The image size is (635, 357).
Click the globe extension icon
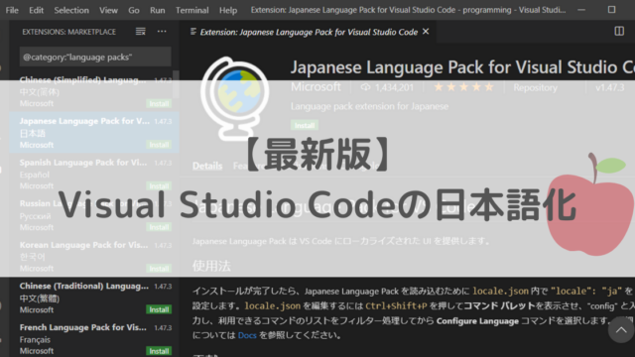click(x=235, y=98)
